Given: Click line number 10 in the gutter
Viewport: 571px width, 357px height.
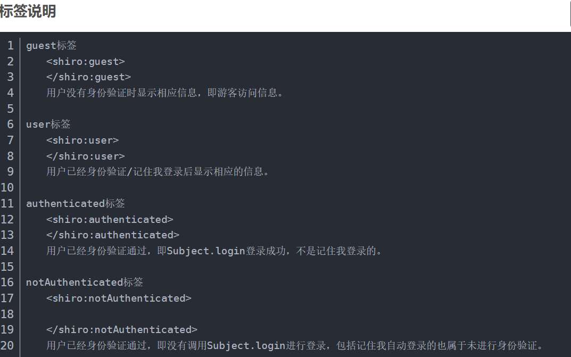Looking at the screenshot, I should pos(7,187).
